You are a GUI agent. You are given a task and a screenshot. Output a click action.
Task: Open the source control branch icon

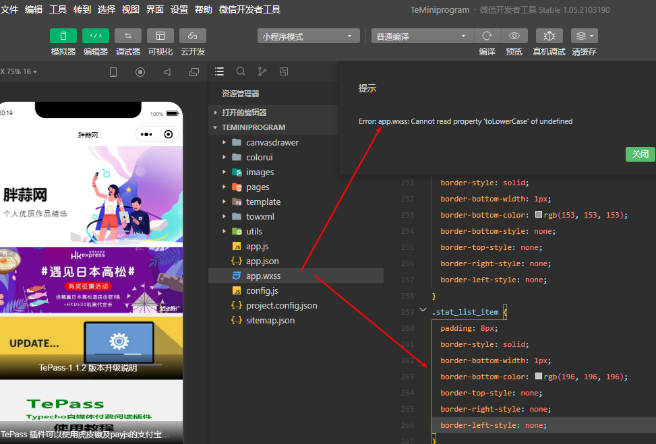(262, 71)
